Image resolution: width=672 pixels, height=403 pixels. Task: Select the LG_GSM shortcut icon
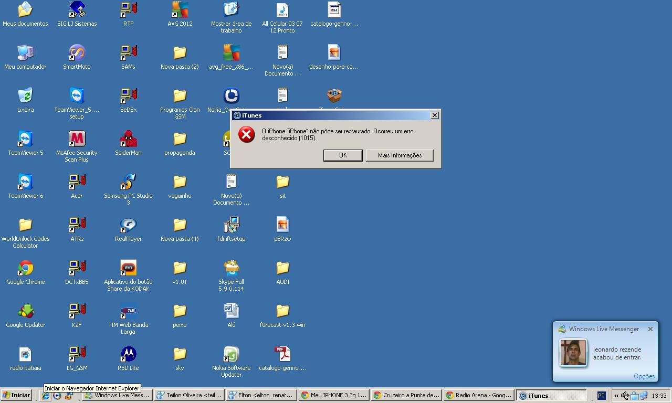click(77, 354)
